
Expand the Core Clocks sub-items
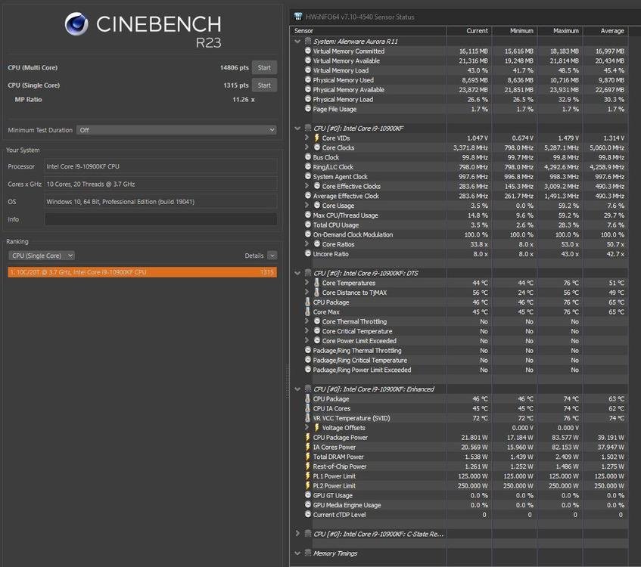click(306, 148)
